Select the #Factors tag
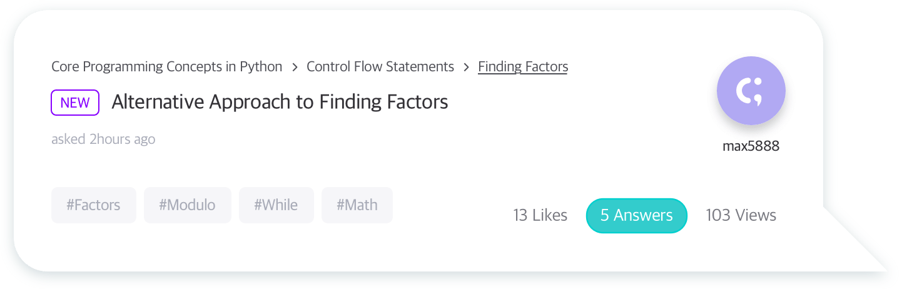This screenshot has width=902, height=289. pyautogui.click(x=93, y=205)
